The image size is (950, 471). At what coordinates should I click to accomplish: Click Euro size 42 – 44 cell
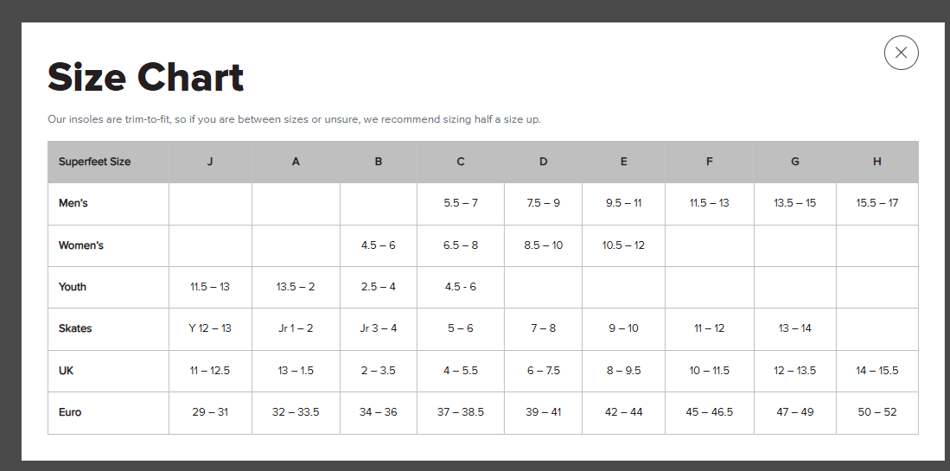pos(623,412)
